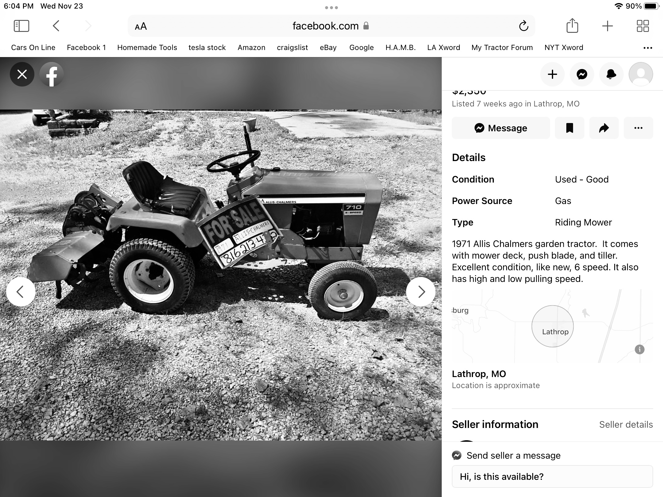Image resolution: width=663 pixels, height=497 pixels.
Task: Click the Allis-Chalmers tractor photo
Action: [221, 275]
